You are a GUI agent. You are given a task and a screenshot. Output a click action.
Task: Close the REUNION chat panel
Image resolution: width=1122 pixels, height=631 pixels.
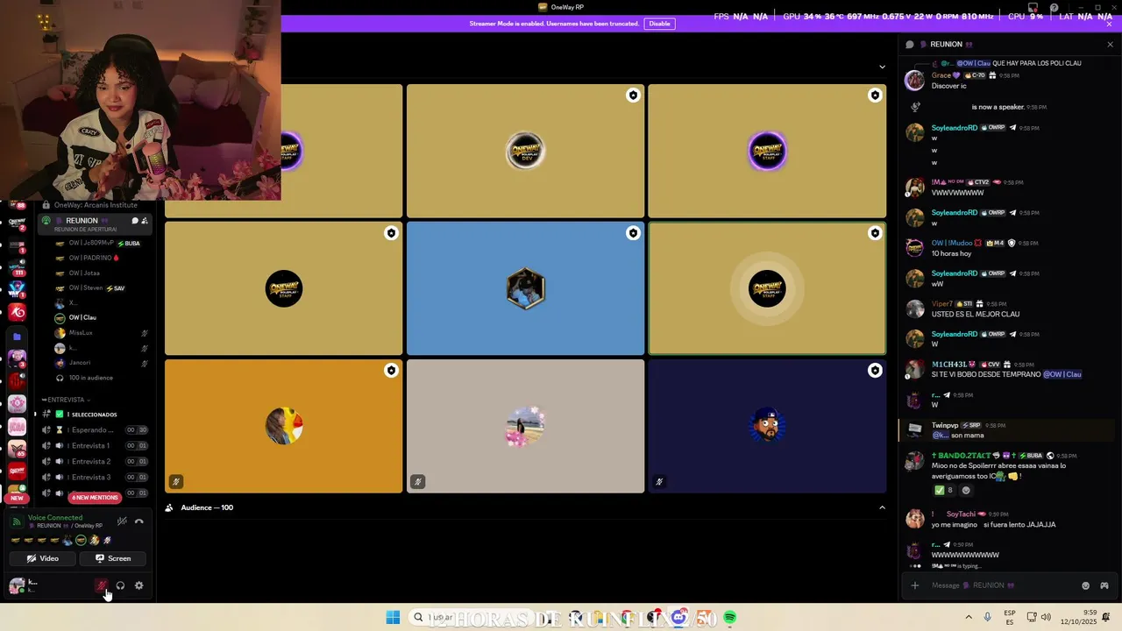pyautogui.click(x=1110, y=44)
